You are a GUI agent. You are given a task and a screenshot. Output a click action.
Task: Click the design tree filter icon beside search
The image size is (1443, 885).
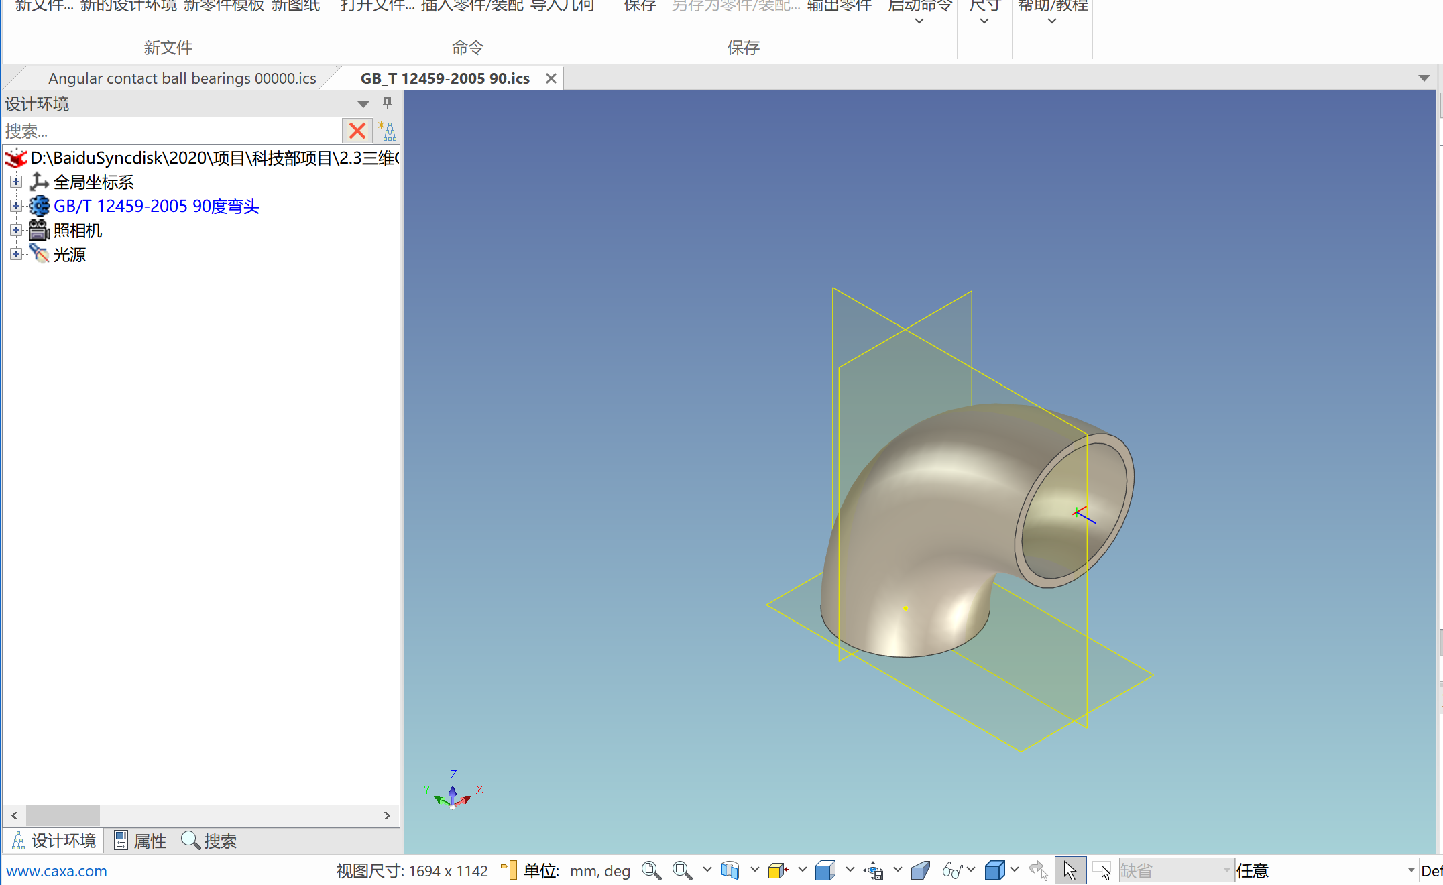pos(387,131)
